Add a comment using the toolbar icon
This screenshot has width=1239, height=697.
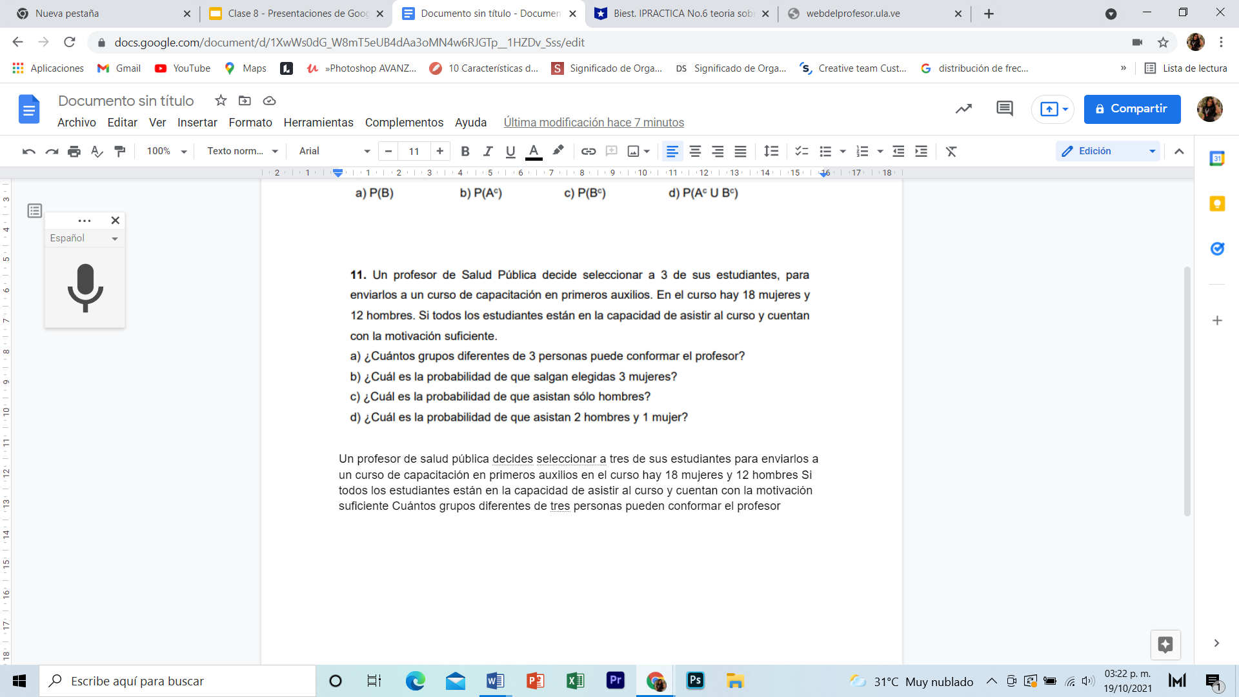(611, 151)
